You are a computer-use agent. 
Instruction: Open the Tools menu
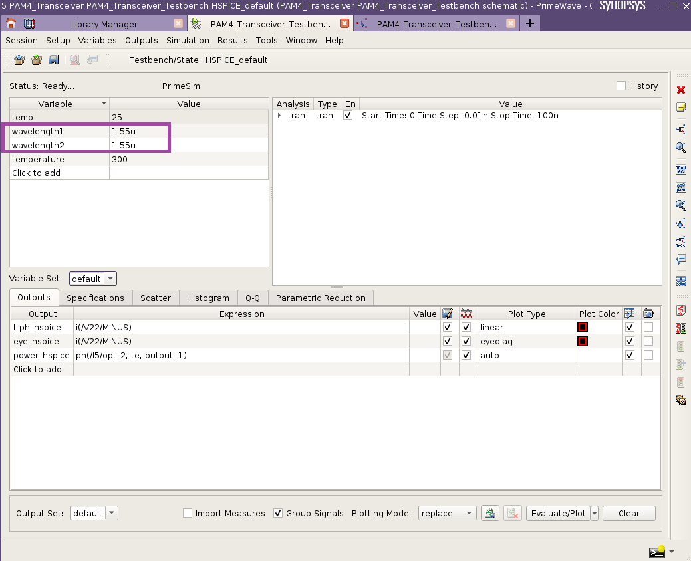point(267,40)
